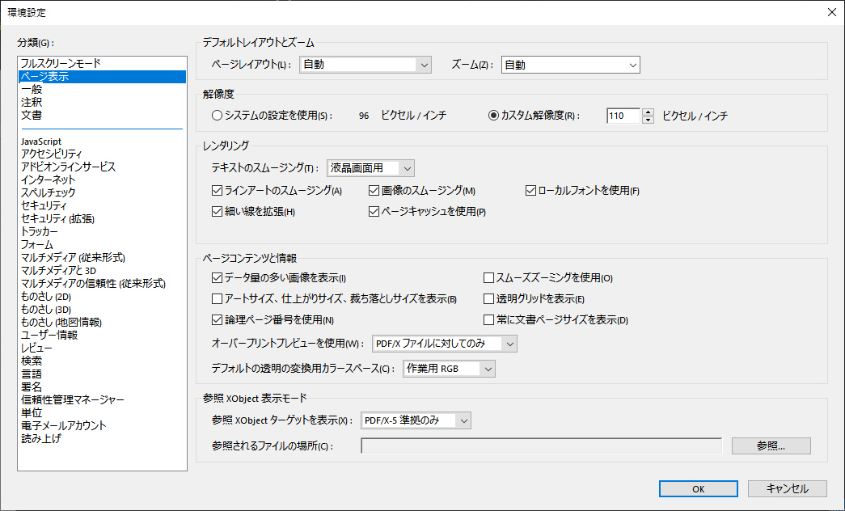Enable スムーズズーミングを使用
Image resolution: width=845 pixels, height=511 pixels.
[488, 277]
